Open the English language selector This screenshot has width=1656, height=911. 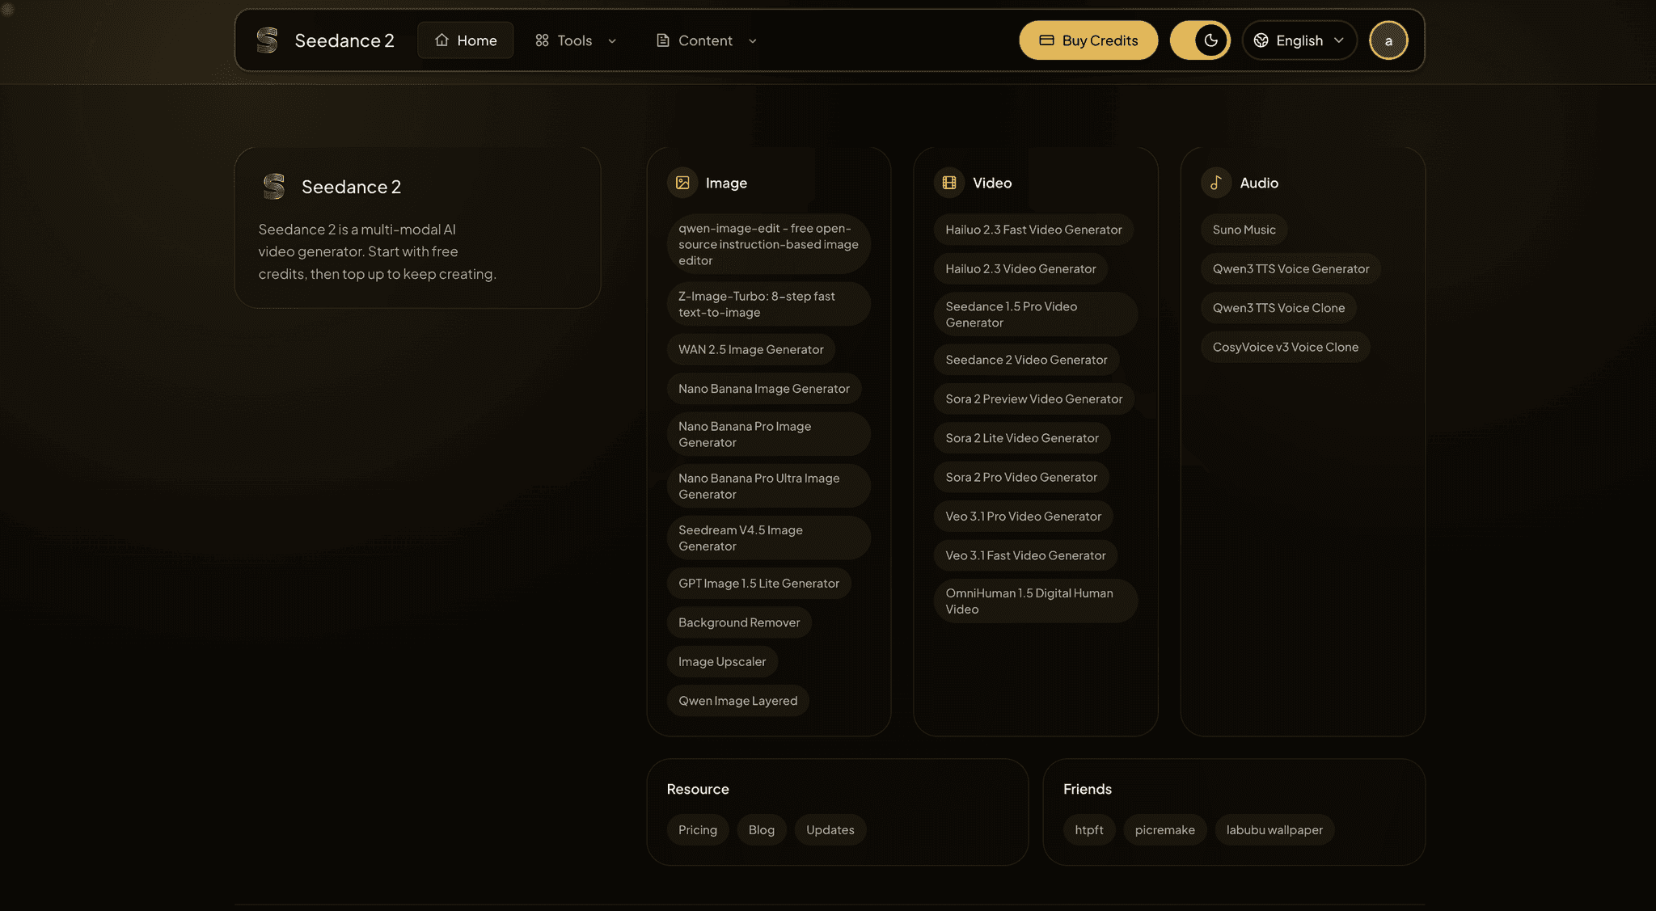1299,40
